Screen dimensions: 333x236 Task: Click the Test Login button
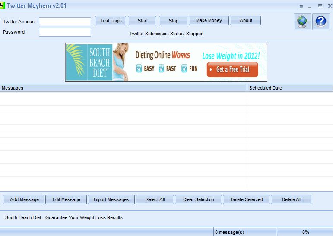tap(111, 21)
